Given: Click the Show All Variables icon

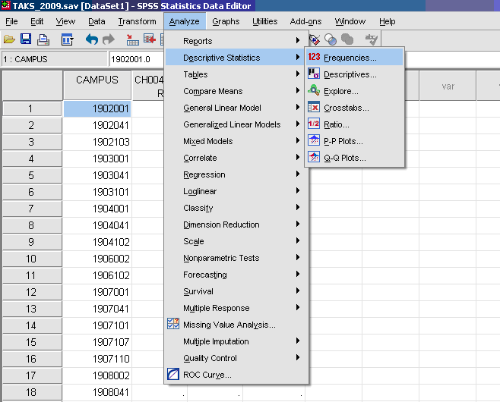Looking at the screenshot, I should (347, 39).
